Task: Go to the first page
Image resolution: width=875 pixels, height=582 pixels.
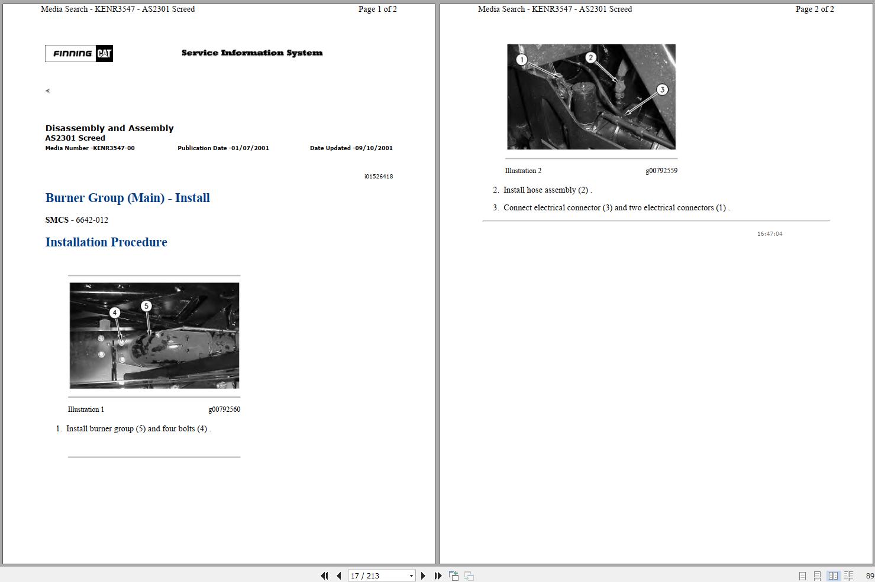Action: click(324, 576)
